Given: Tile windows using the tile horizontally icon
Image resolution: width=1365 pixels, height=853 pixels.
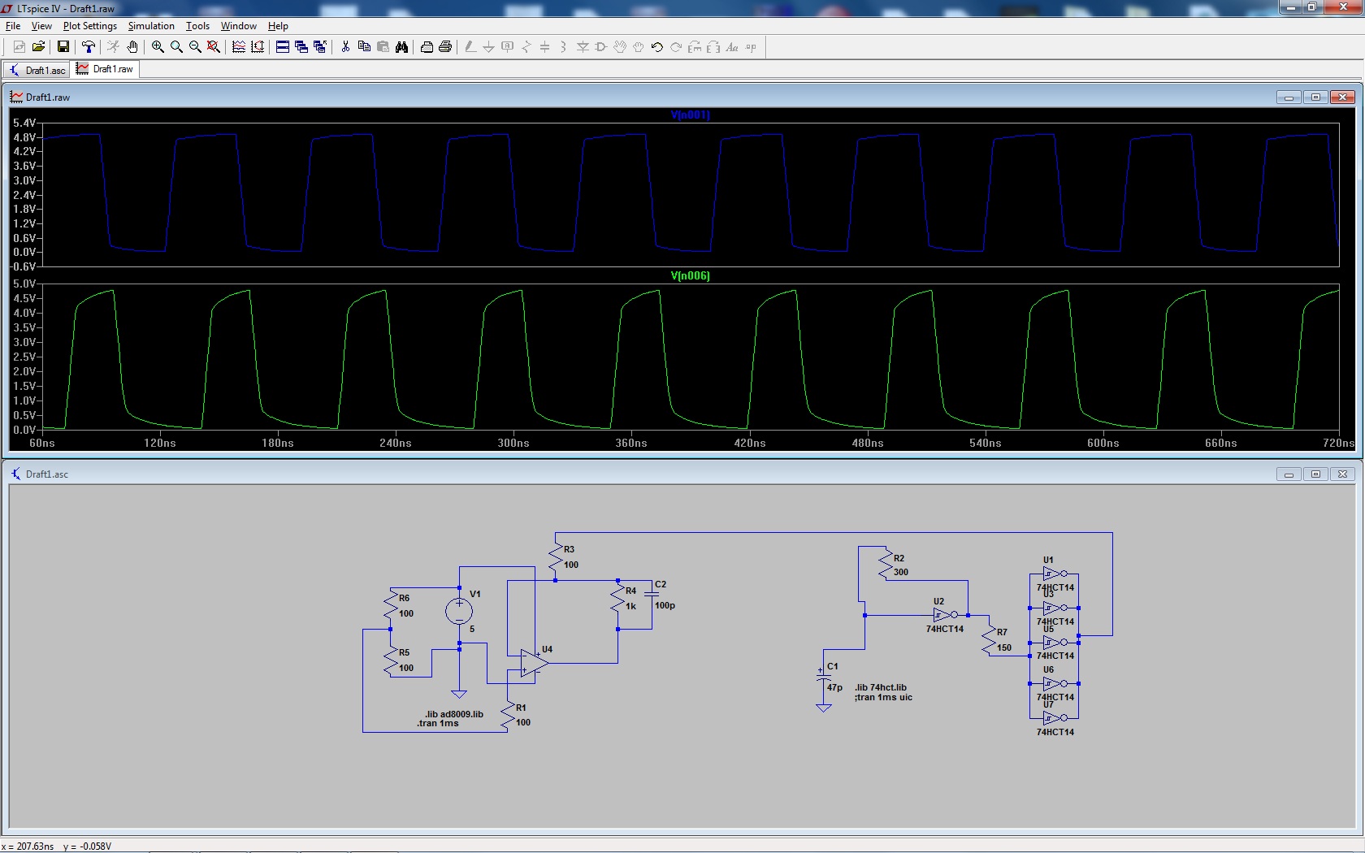Looking at the screenshot, I should [x=283, y=47].
